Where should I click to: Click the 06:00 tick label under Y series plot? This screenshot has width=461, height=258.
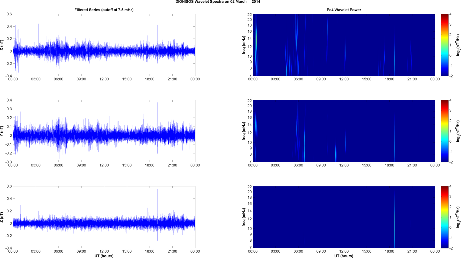(x=58, y=165)
